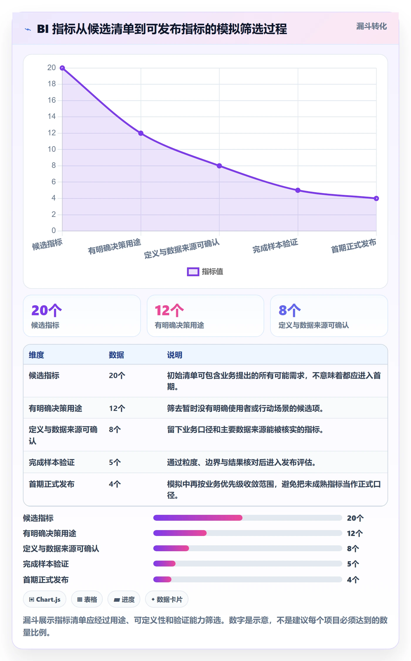Click the 维度 column header

(x=36, y=355)
